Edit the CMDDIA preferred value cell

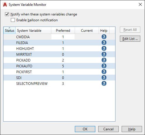pyautogui.click(x=63, y=37)
